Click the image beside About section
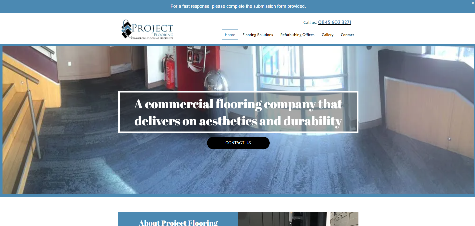This screenshot has width=475, height=226. click(x=298, y=219)
